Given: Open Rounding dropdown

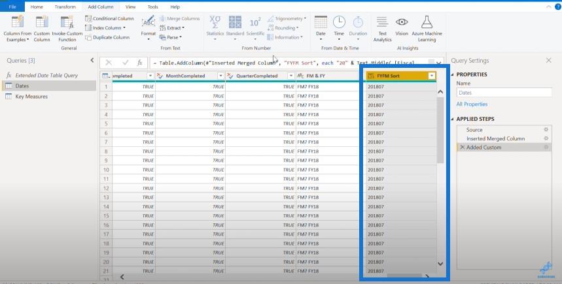Looking at the screenshot, I should pos(283,28).
